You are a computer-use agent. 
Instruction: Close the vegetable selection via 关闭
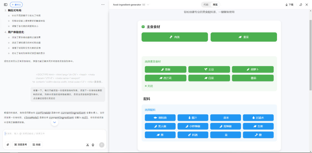[149, 86]
